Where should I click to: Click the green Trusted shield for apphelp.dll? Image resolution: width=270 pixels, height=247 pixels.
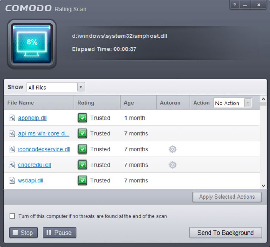click(82, 118)
